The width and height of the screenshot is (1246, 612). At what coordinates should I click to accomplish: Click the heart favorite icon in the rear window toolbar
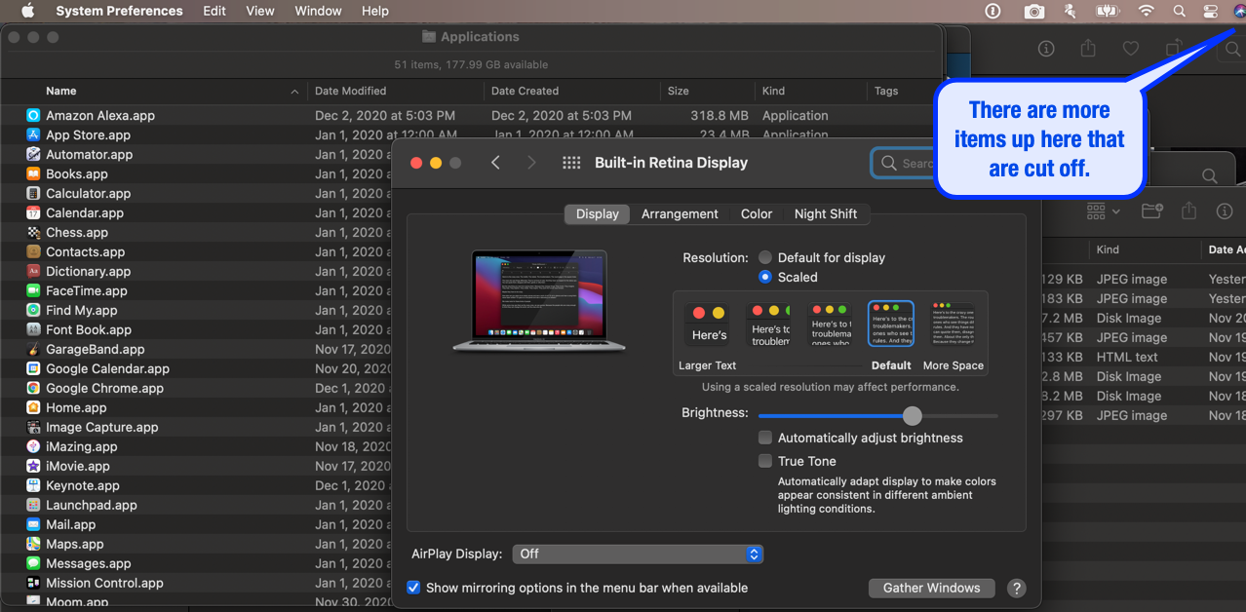click(x=1130, y=49)
